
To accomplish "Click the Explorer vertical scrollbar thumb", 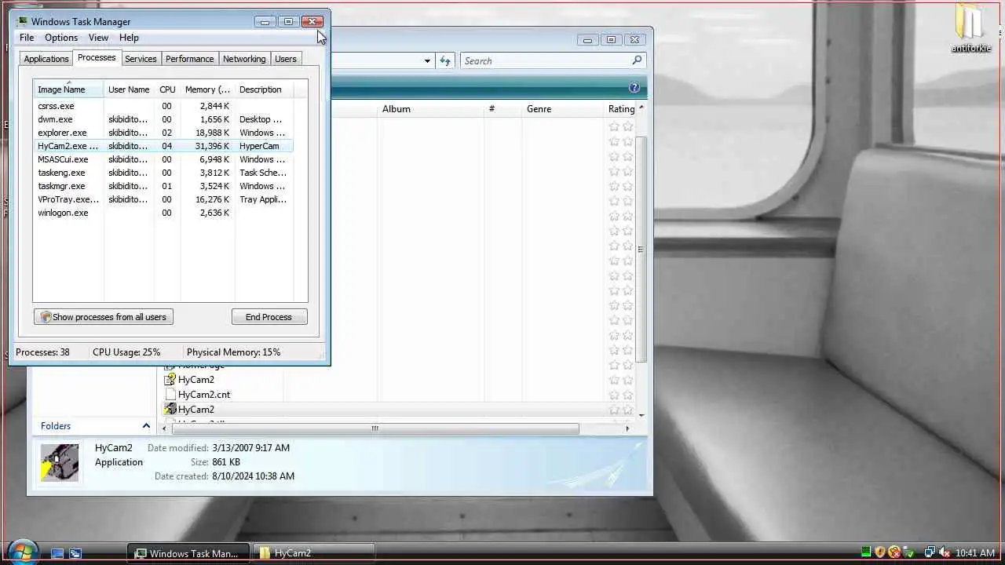I will click(x=641, y=250).
